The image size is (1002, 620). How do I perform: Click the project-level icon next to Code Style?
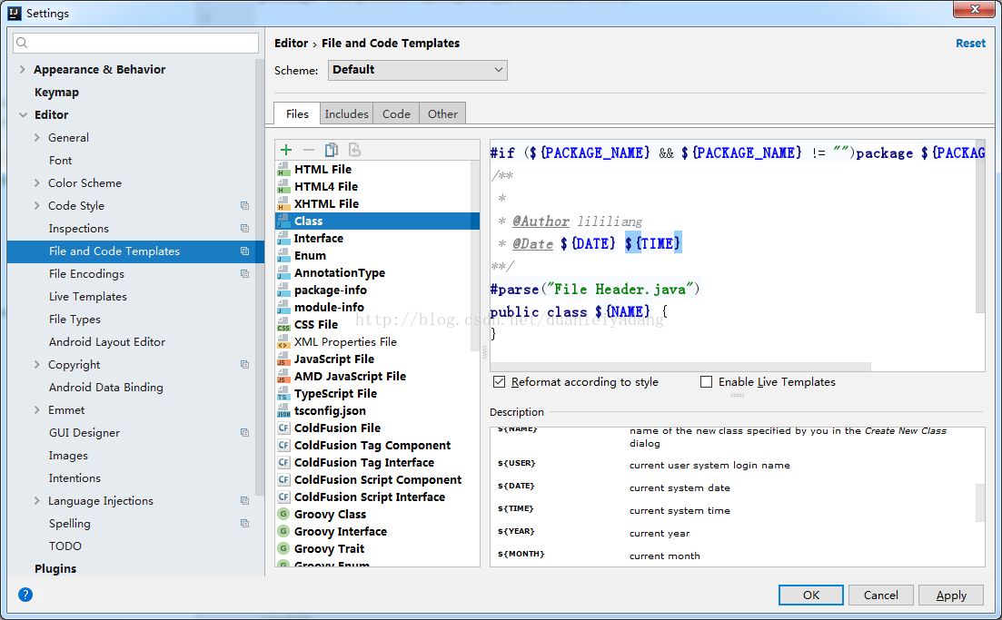[244, 205]
